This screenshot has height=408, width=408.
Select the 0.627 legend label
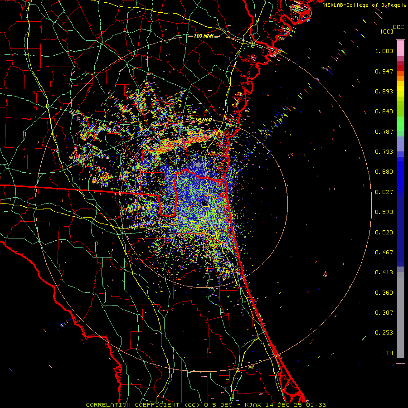[x=384, y=192]
